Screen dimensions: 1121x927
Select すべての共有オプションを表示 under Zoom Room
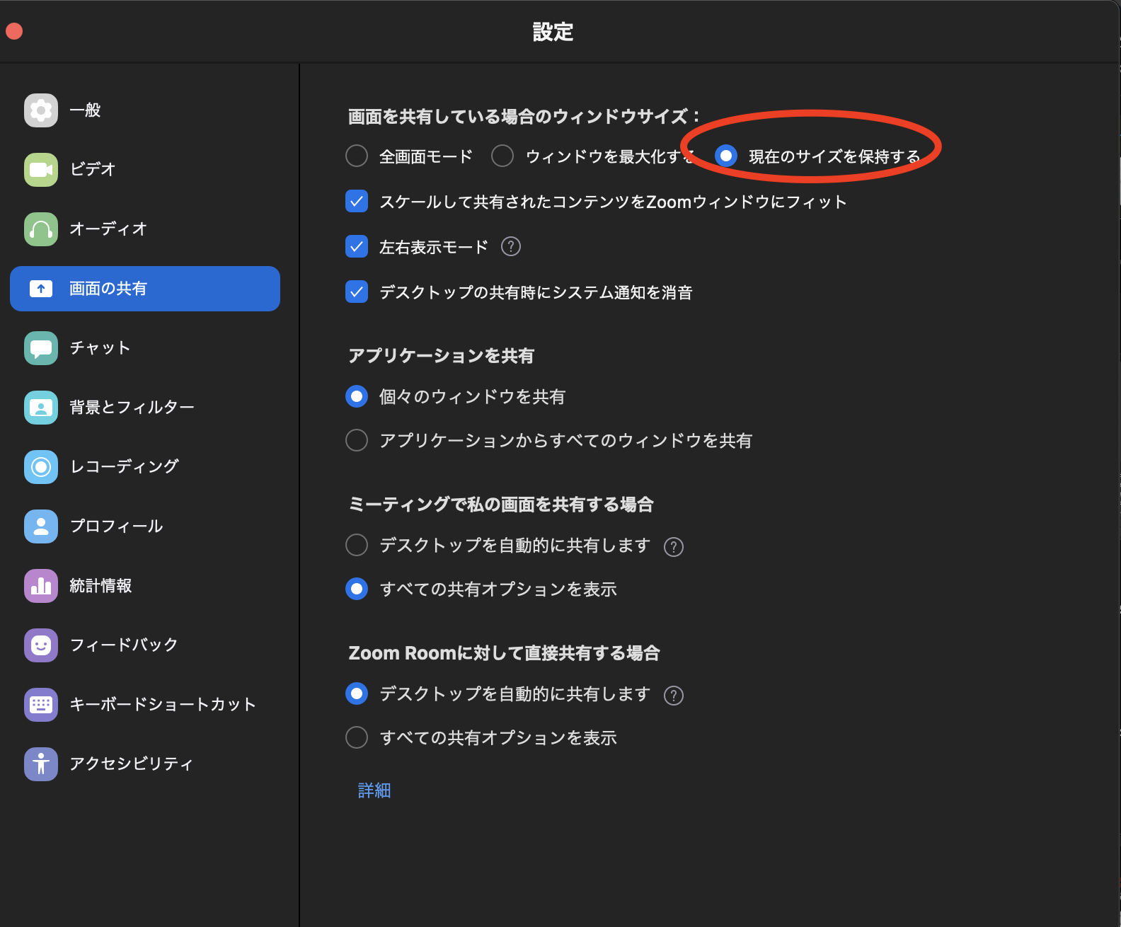(x=357, y=737)
